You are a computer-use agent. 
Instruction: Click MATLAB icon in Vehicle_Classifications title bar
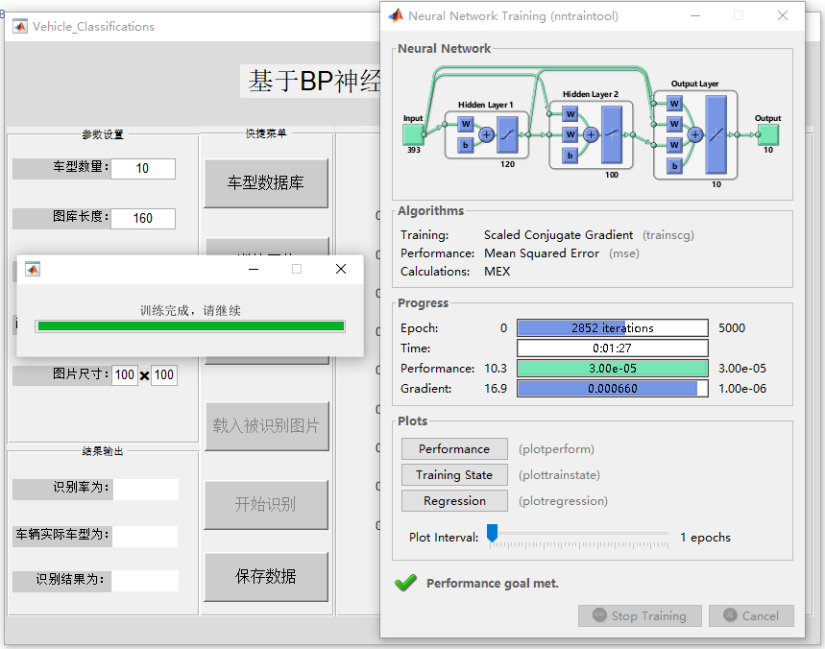20,26
